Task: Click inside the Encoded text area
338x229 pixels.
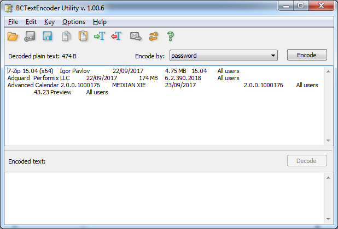Action: tap(164, 199)
